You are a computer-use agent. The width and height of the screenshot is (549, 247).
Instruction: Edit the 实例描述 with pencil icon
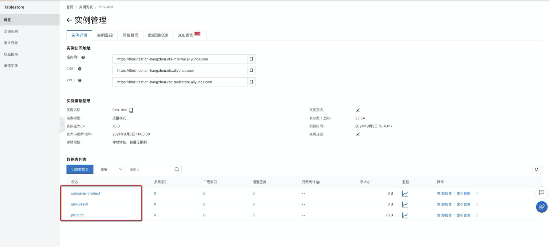pyautogui.click(x=358, y=134)
